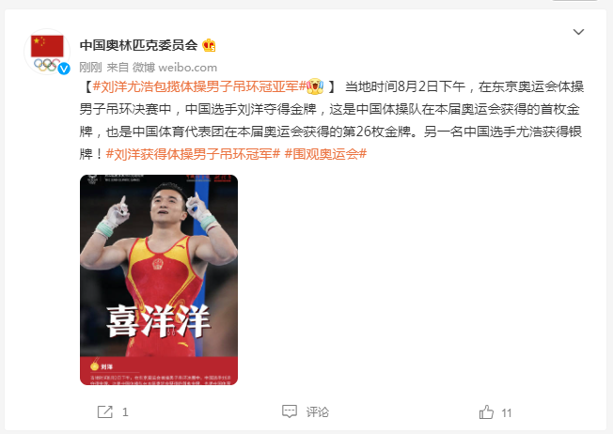Click the repost count 1
This screenshot has width=613, height=434.
(x=125, y=412)
